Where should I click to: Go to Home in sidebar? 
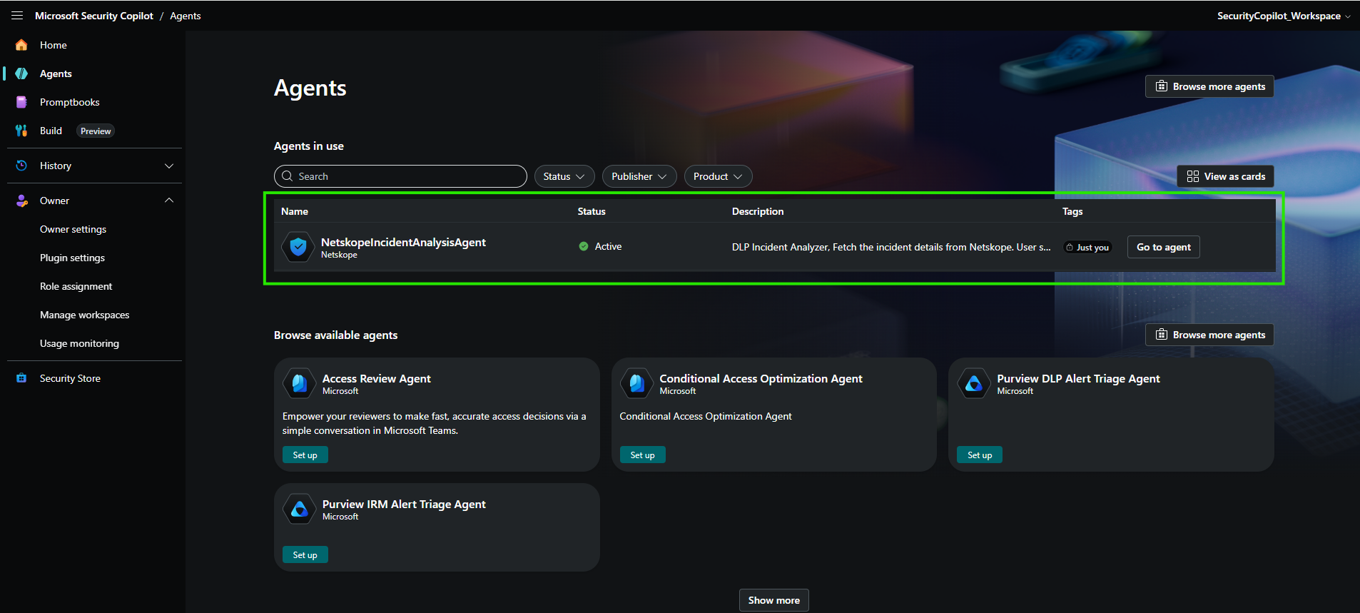pyautogui.click(x=54, y=45)
